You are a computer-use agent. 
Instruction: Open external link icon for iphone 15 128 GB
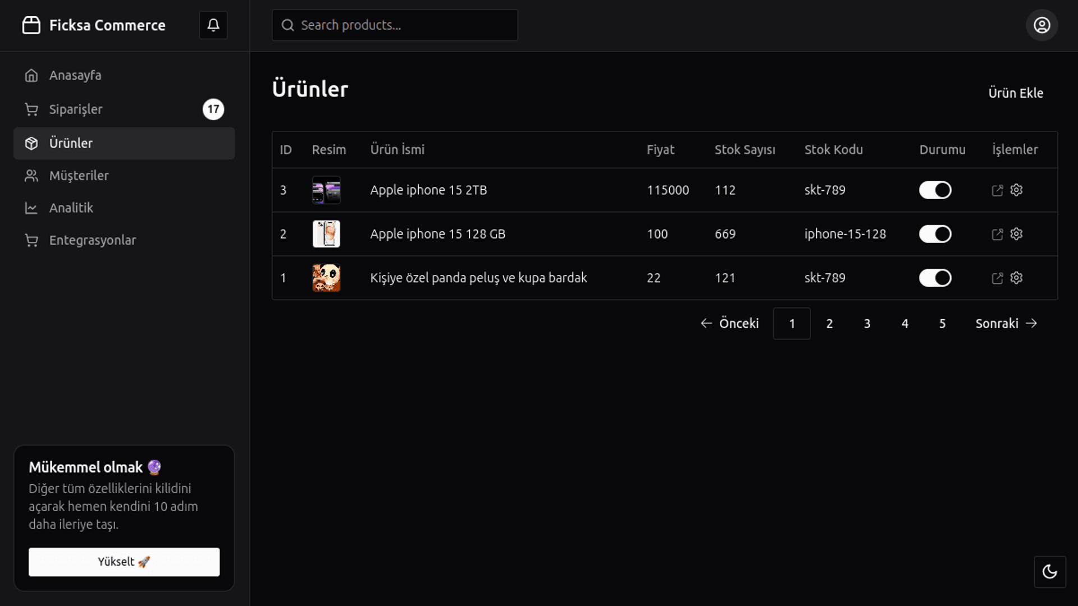click(997, 235)
